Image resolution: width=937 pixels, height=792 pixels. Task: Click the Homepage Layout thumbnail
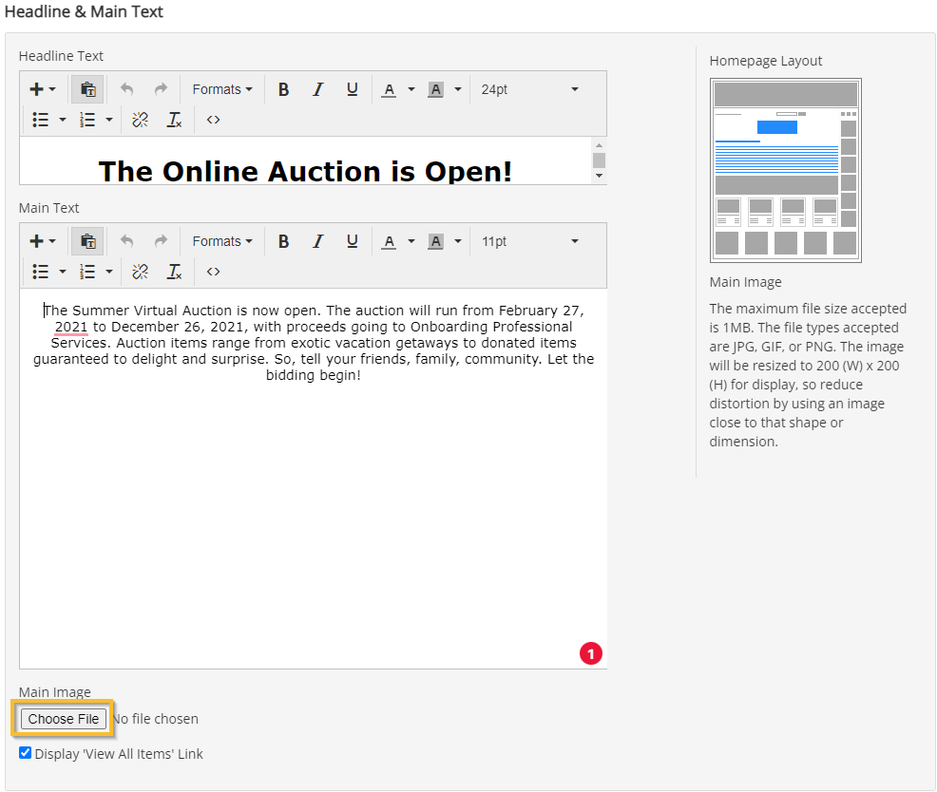point(785,170)
